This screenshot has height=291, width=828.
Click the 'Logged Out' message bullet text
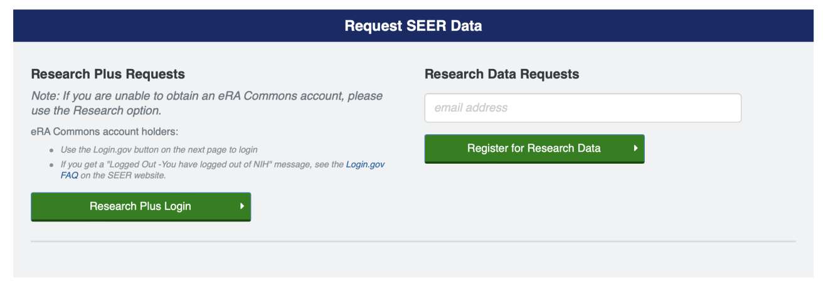coord(201,165)
